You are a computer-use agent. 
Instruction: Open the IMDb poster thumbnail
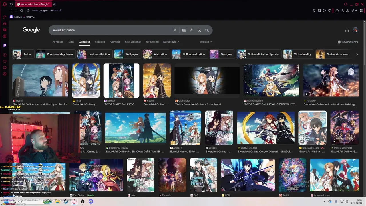pos(86,80)
